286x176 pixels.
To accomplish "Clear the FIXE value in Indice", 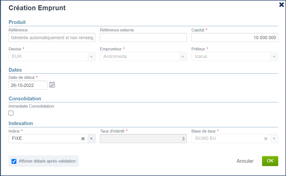I will [83, 139].
